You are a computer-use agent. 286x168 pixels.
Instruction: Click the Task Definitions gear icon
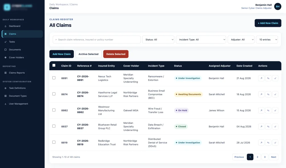5,88
